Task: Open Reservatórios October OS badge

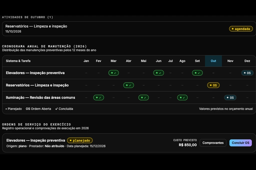Action: pyautogui.click(x=213, y=85)
